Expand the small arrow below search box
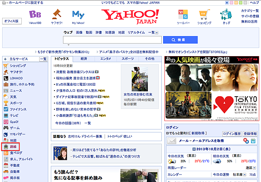Image resolution: width=261 pixels, height=182 pixels. [x=68, y=45]
